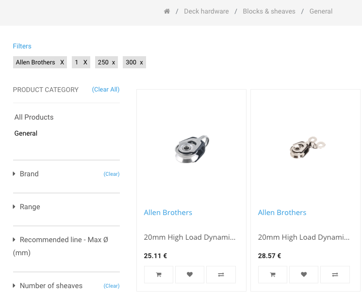Expand Number of sheaves filter
This screenshot has width=362, height=293.
50,286
